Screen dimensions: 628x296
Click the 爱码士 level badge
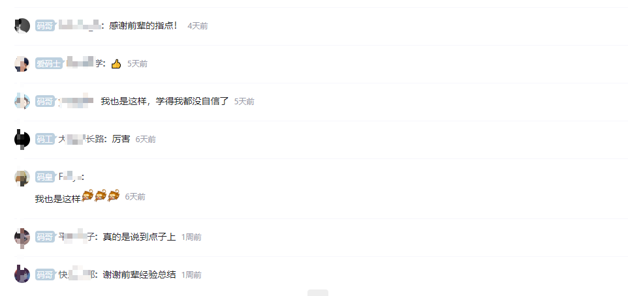(x=48, y=64)
